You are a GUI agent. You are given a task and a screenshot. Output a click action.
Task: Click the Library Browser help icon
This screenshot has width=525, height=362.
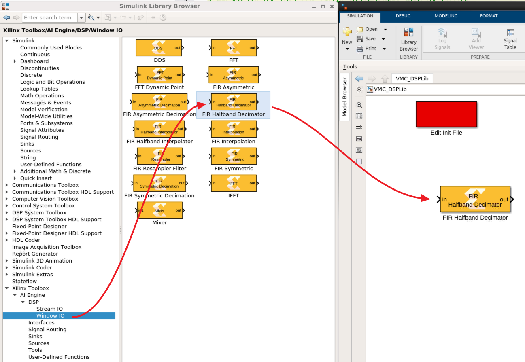click(x=163, y=17)
